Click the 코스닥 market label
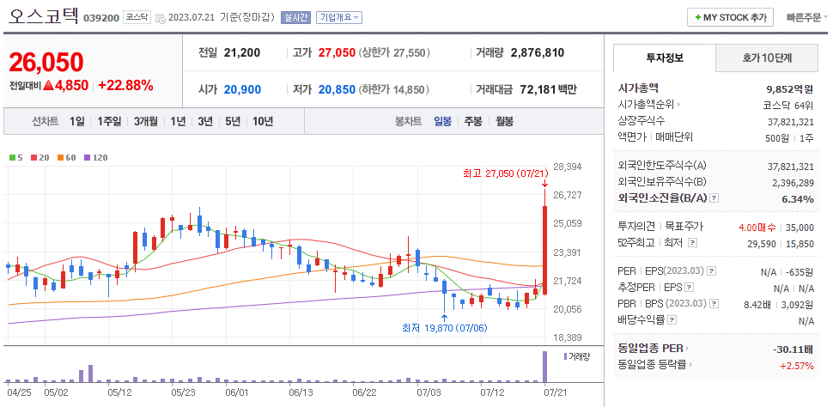This screenshot has width=833, height=407. (137, 17)
